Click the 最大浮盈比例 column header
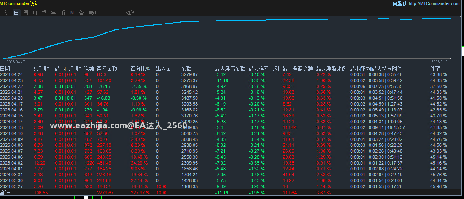This screenshot has width=464, height=199. tap(331, 69)
